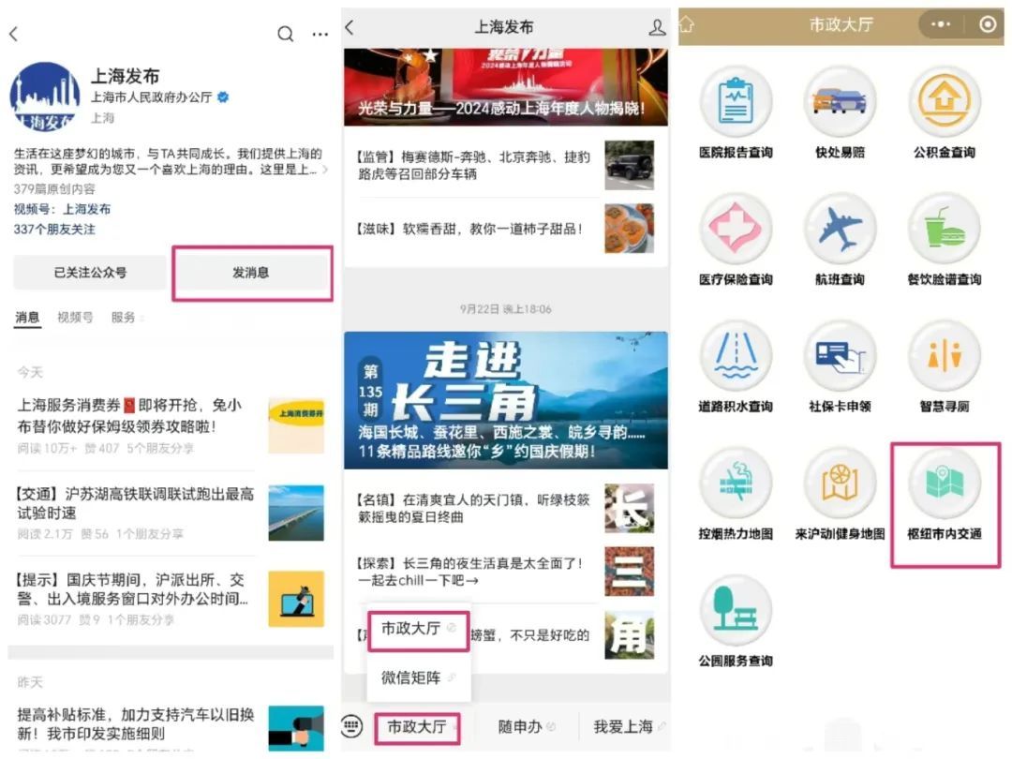Open 来沪动健身地图 service
The image size is (1012, 759).
tap(840, 495)
